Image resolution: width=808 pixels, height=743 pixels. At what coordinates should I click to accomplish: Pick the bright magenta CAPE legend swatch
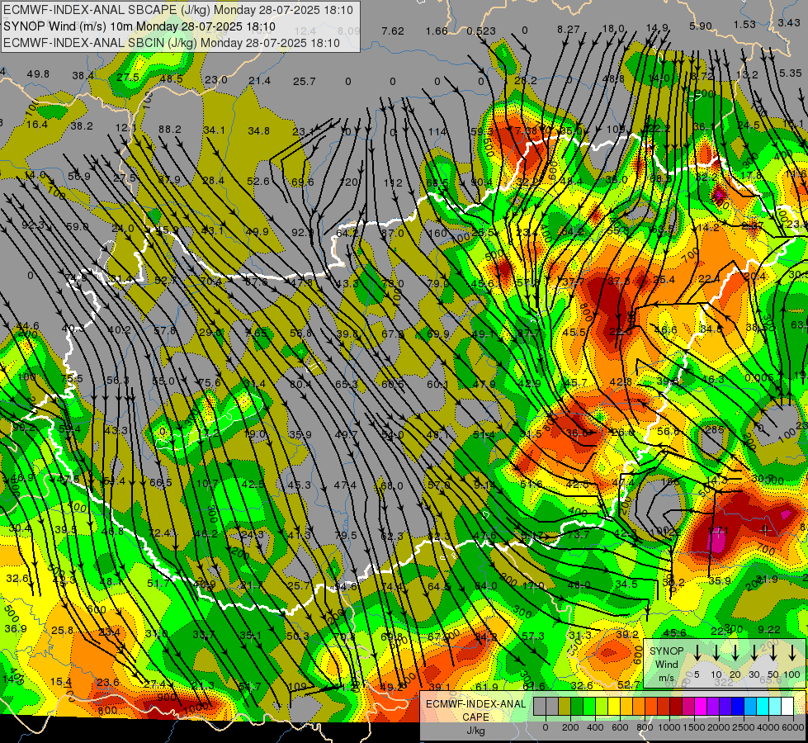[x=701, y=707]
